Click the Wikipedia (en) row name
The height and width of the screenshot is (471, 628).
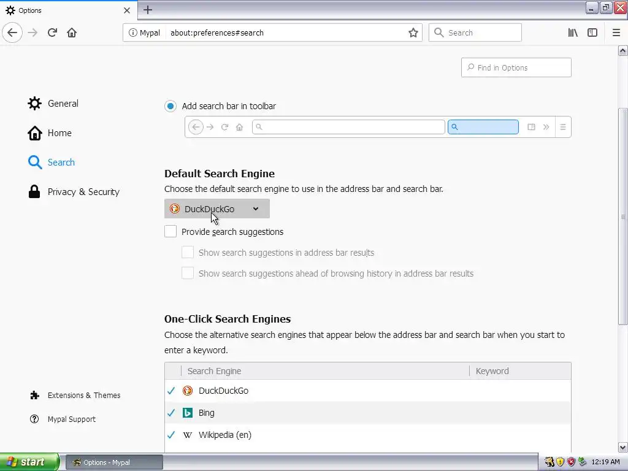click(225, 435)
